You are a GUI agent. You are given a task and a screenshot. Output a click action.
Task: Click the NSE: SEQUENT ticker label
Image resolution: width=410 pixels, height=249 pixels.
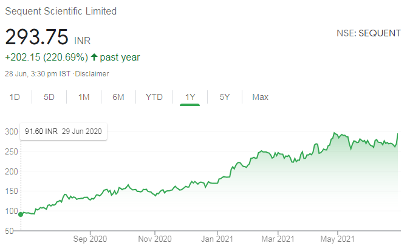click(x=368, y=33)
